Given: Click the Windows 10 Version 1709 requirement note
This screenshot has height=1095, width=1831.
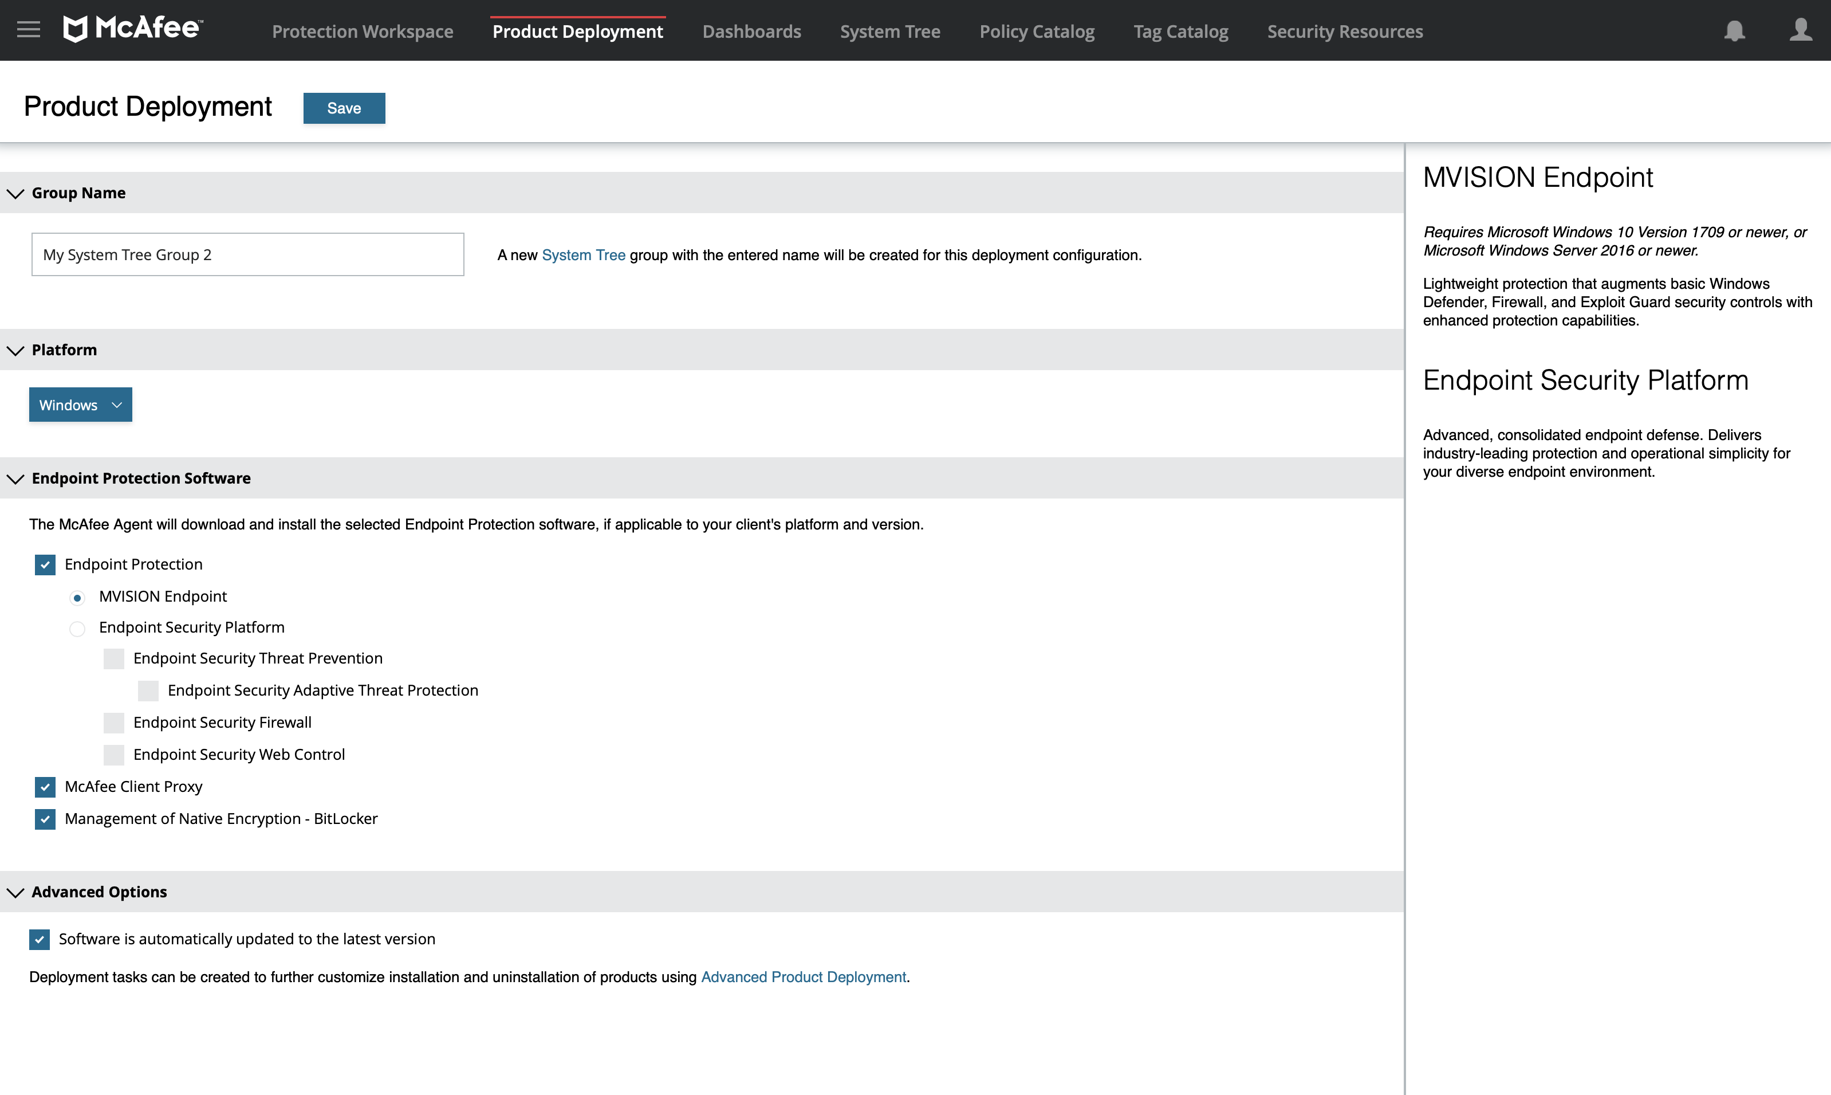Looking at the screenshot, I should click(1614, 241).
